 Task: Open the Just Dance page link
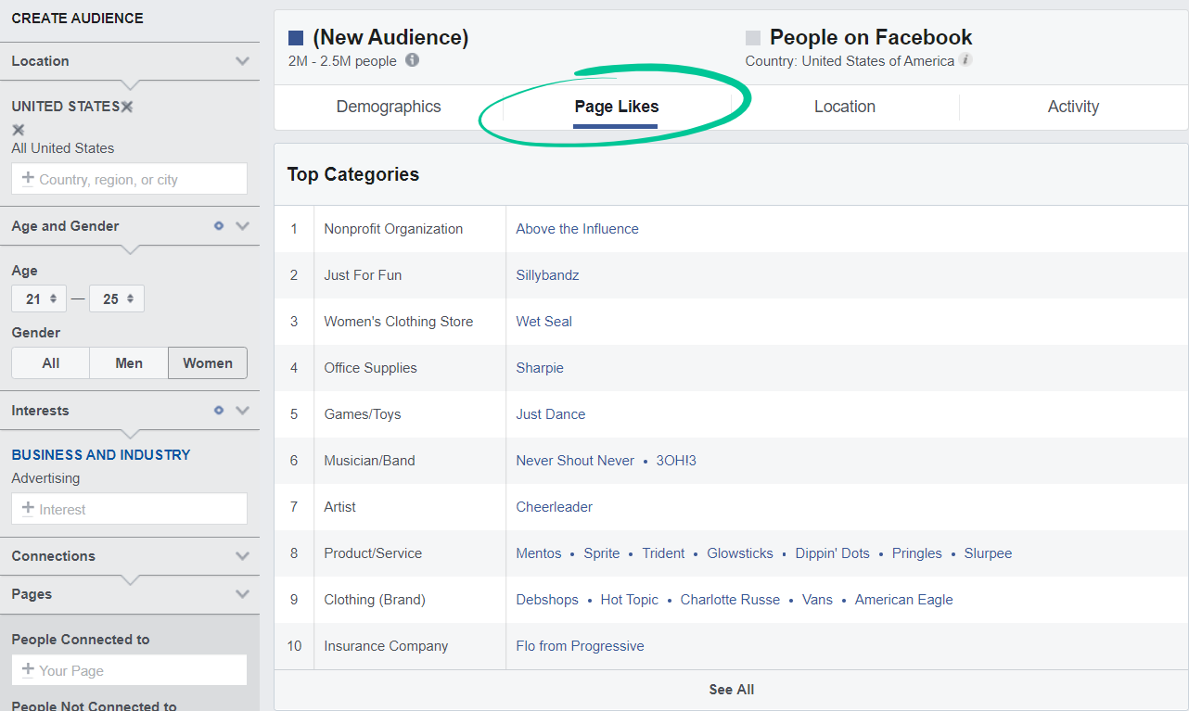[551, 414]
